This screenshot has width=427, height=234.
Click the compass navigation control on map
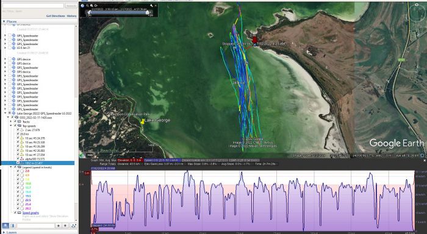(x=417, y=13)
